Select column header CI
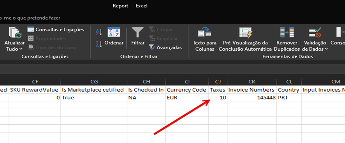Image resolution: width=345 pixels, height=143 pixels. tap(187, 82)
